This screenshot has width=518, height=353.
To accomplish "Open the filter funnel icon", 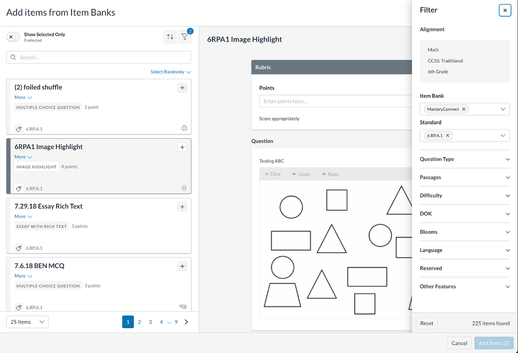I will pyautogui.click(x=185, y=37).
